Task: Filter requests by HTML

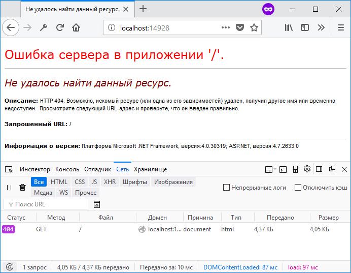Action: tap(59, 182)
